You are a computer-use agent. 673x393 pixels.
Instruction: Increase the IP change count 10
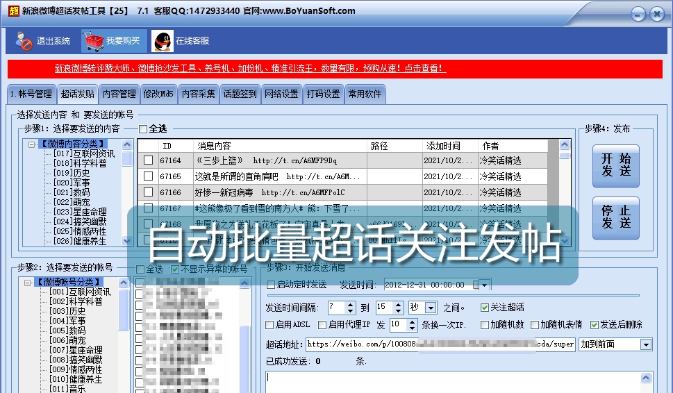[412, 321]
